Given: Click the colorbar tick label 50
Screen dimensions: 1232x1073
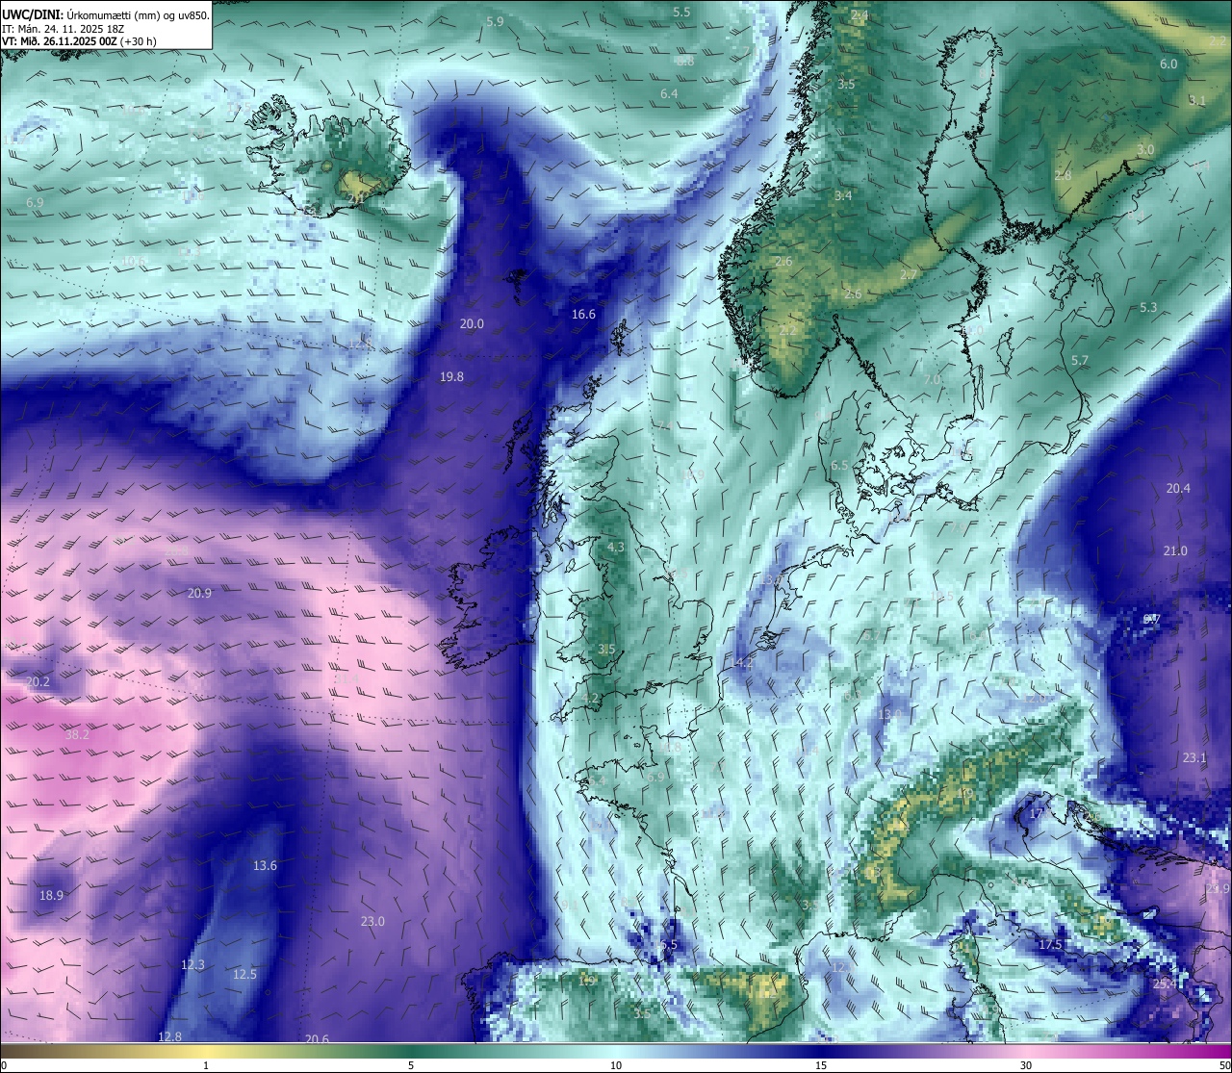Looking at the screenshot, I should click(1224, 1065).
